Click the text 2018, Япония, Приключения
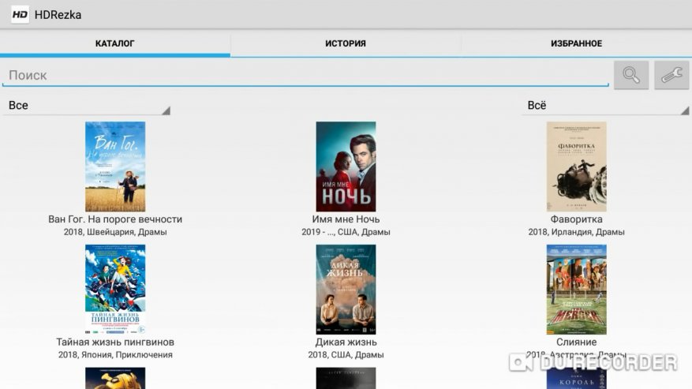692x389 pixels. pos(115,354)
